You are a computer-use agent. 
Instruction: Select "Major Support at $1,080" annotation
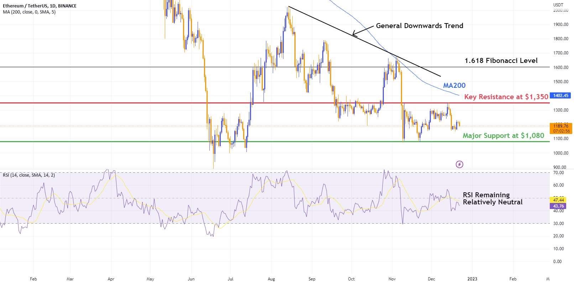click(503, 135)
